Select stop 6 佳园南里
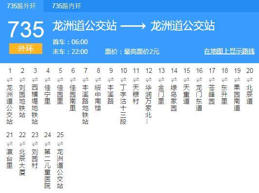The width and height of the screenshot is (259, 193). point(73,98)
